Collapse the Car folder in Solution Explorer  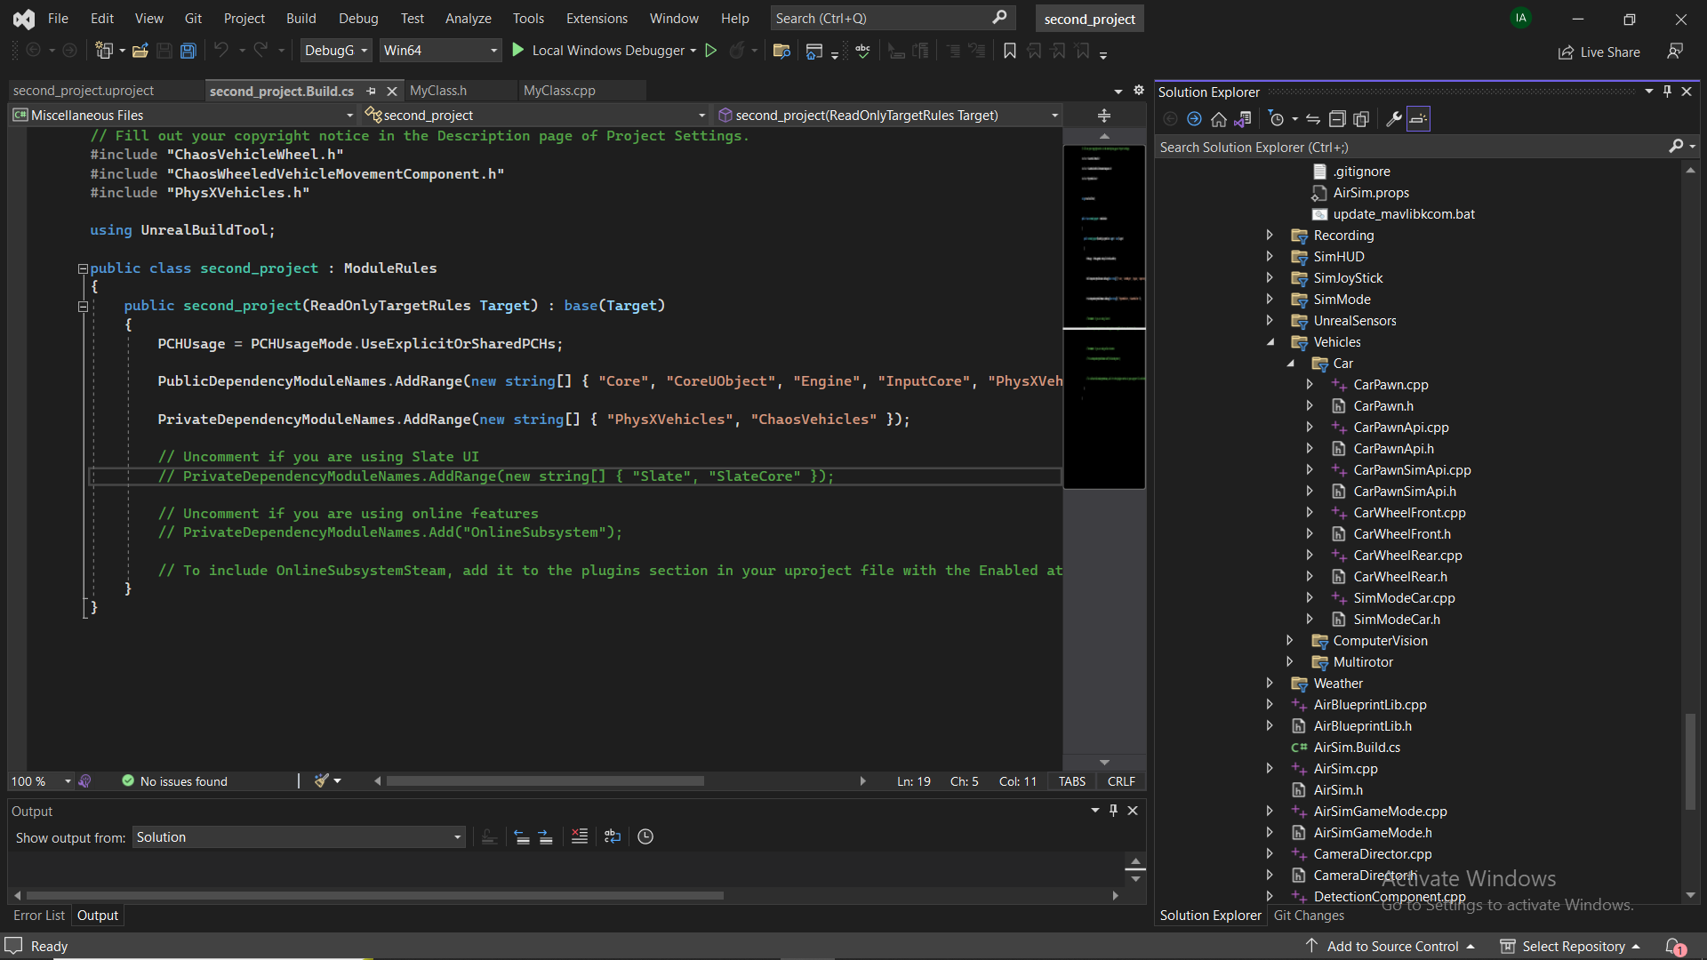coord(1291,363)
